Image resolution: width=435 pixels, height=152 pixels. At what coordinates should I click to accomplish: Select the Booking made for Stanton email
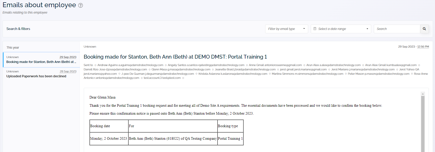[42, 60]
